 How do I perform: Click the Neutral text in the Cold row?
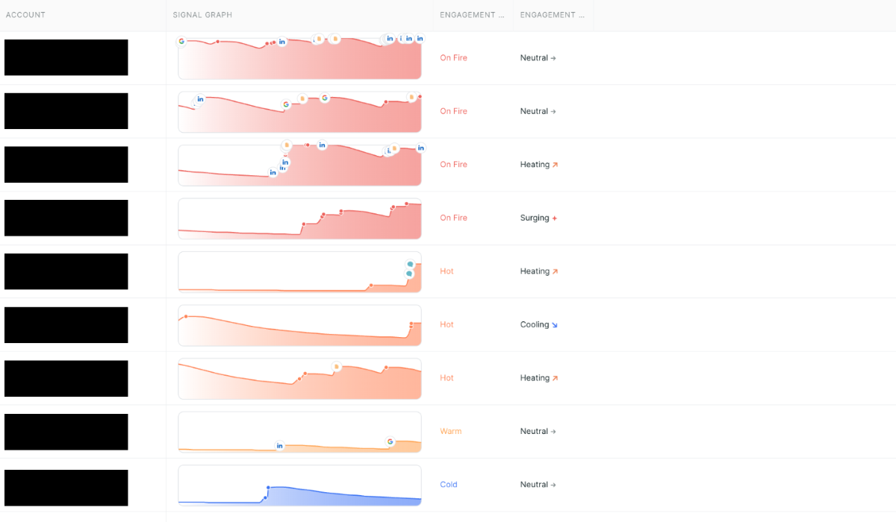point(534,484)
